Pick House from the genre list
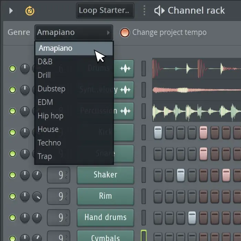 tap(74, 129)
